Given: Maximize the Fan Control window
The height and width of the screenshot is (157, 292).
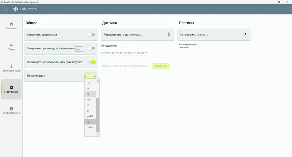Looking at the screenshot, I should pos(279,2).
